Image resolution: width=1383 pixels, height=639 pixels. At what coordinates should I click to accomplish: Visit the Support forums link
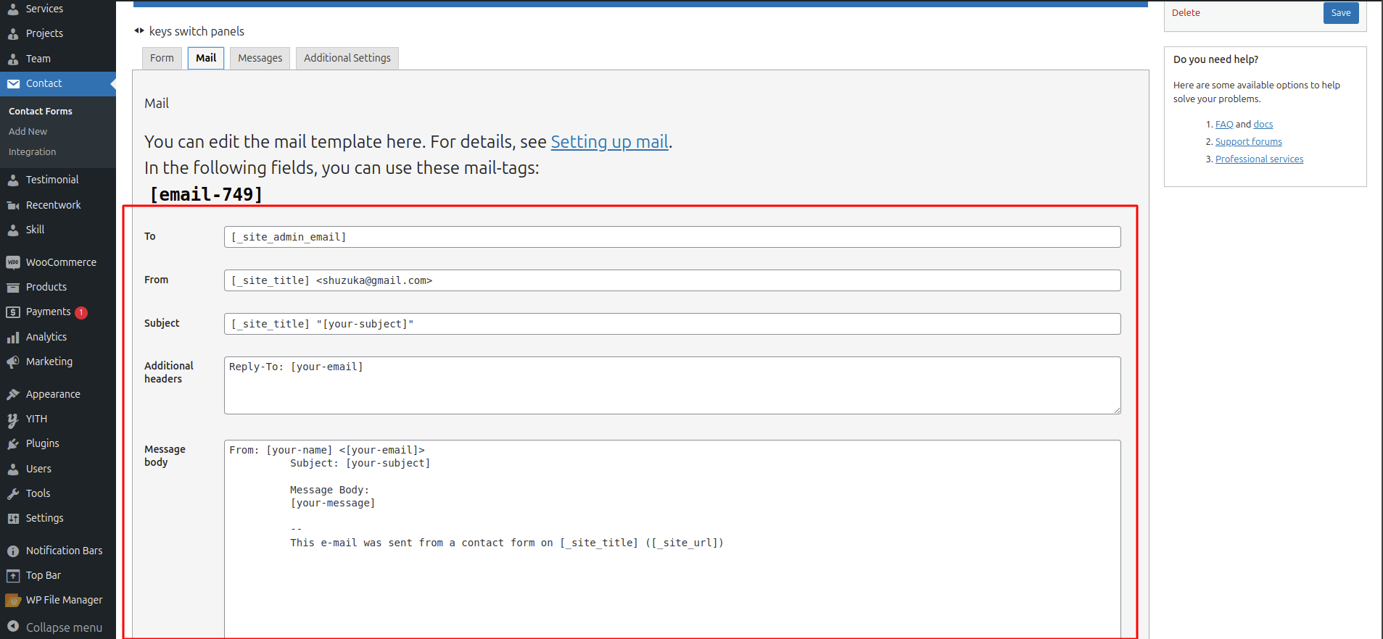[x=1249, y=142]
